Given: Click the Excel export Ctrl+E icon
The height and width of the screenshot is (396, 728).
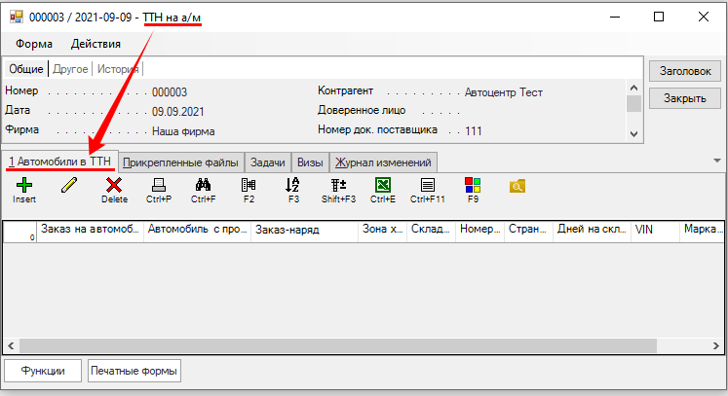Looking at the screenshot, I should coord(383,185).
